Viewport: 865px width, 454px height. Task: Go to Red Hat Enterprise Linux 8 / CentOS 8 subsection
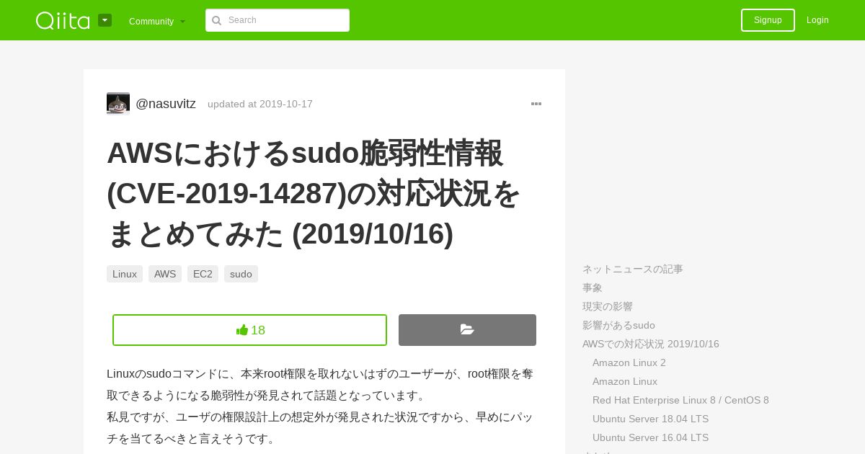pyautogui.click(x=680, y=400)
